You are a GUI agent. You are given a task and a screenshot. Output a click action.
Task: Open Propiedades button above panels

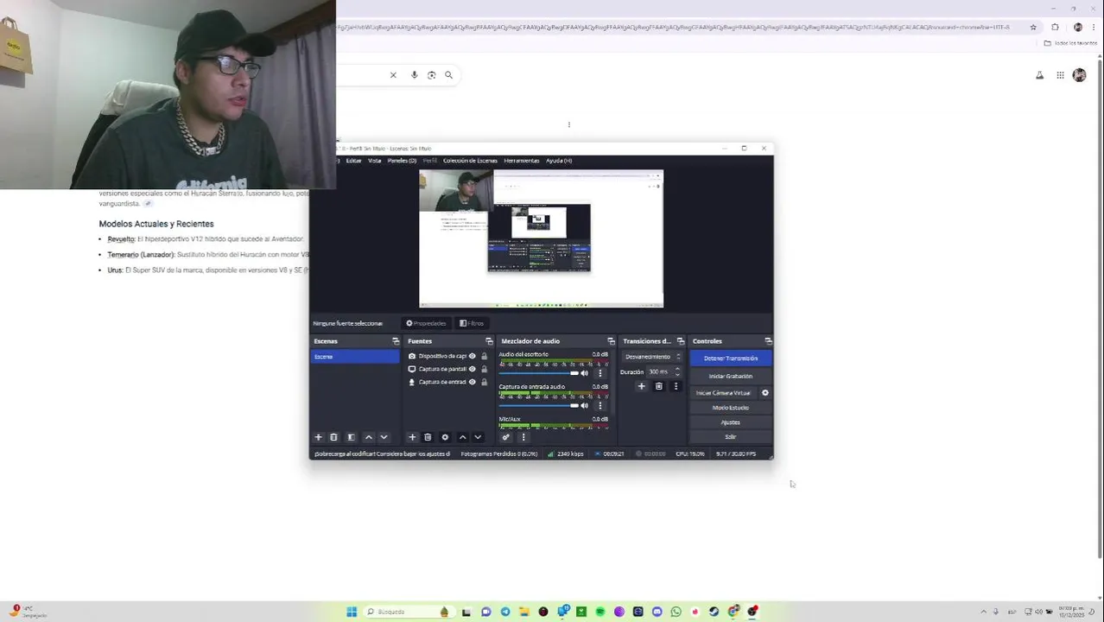tap(426, 323)
